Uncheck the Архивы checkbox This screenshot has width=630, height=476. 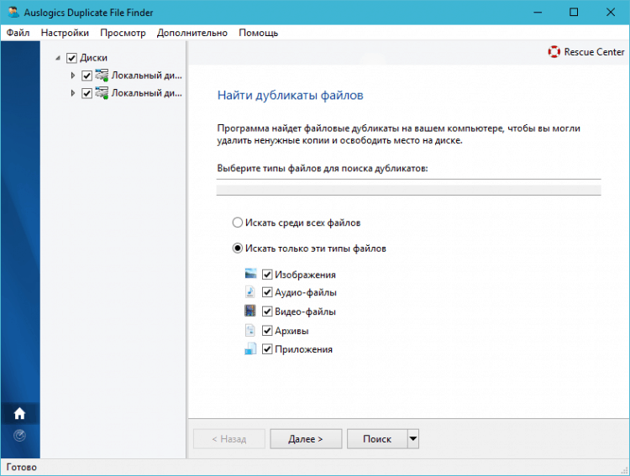pyautogui.click(x=267, y=331)
